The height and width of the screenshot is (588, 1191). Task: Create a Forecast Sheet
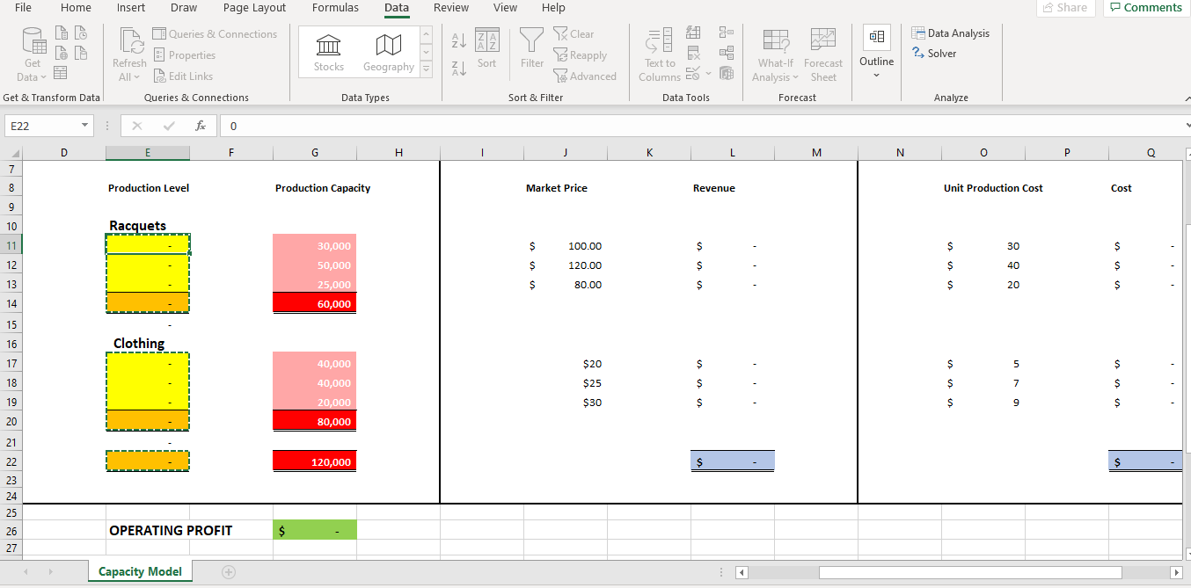point(823,56)
